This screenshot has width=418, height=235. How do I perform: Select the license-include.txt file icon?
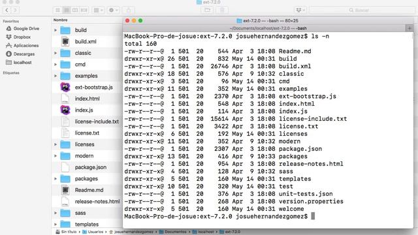click(65, 121)
